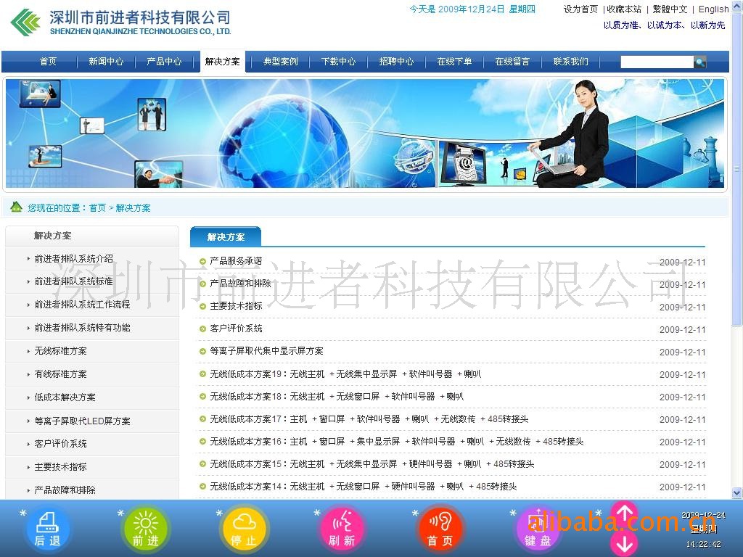
Task: Click 首页 in the breadcrumb path
Action: coord(97,208)
